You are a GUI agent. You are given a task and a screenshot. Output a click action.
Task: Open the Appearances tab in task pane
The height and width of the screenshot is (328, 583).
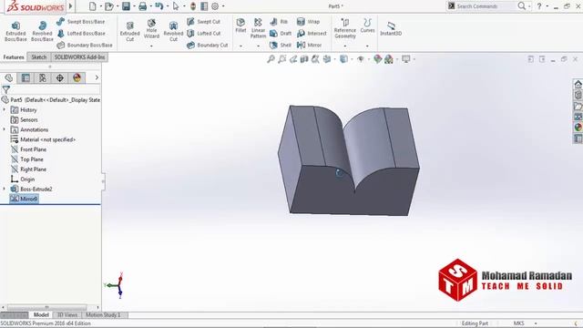(578, 128)
